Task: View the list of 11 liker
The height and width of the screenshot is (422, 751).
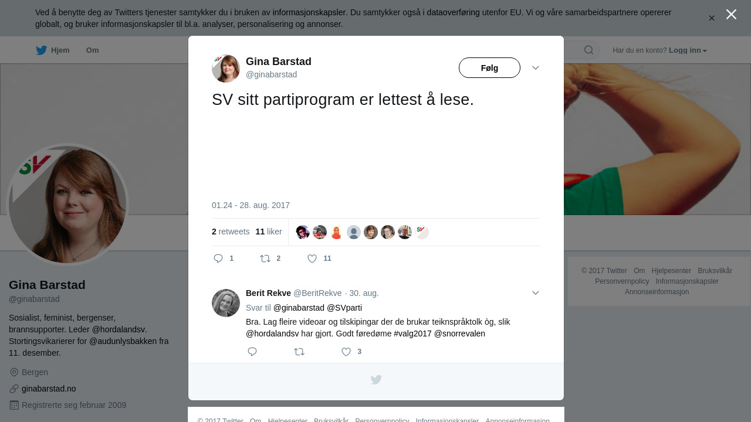Action: 269,232
